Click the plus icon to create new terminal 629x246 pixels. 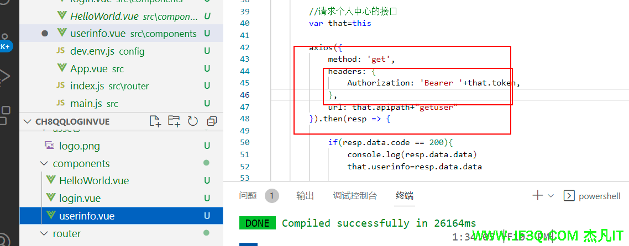(537, 196)
